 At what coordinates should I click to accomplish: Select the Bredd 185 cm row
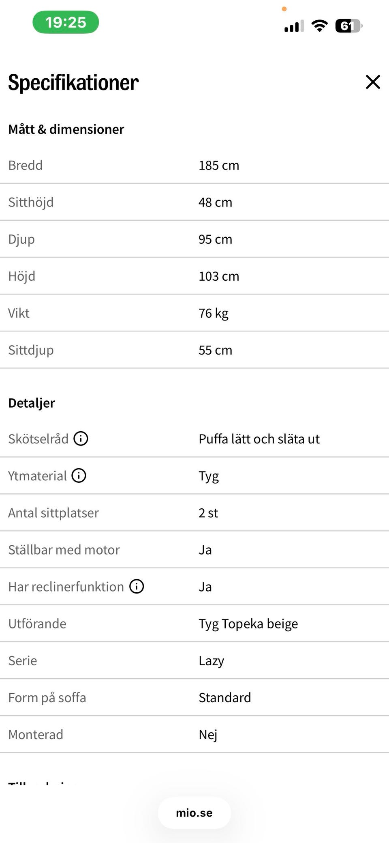click(x=194, y=165)
